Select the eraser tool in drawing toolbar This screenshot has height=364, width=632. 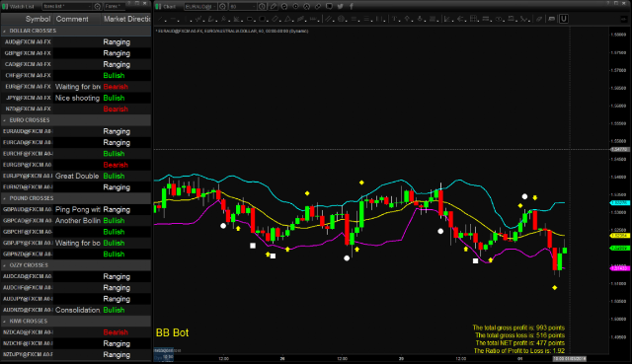click(x=539, y=19)
